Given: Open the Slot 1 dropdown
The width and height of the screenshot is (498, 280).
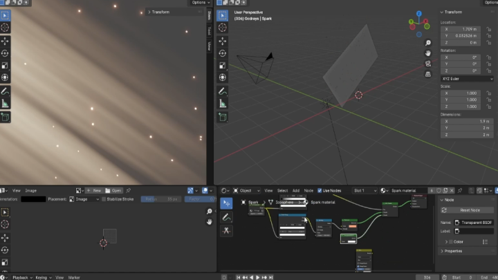Looking at the screenshot, I should pyautogui.click(x=365, y=191).
